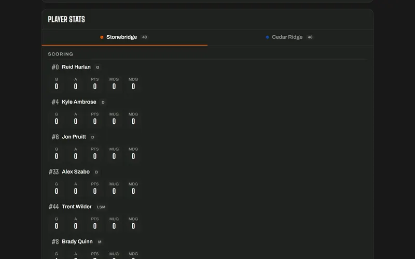The width and height of the screenshot is (415, 259).
Task: Click Trent Wilder's PTS value
Action: coord(95,226)
